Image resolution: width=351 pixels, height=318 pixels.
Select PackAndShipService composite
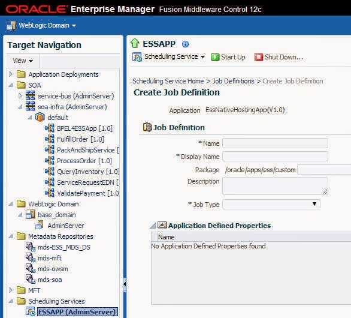click(88, 150)
